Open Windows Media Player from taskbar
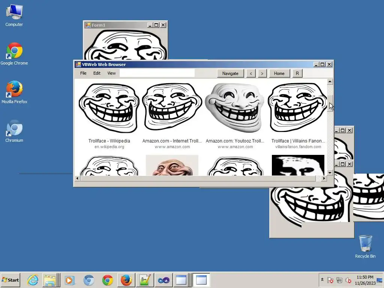Image resolution: width=384 pixels, height=288 pixels. point(69,280)
